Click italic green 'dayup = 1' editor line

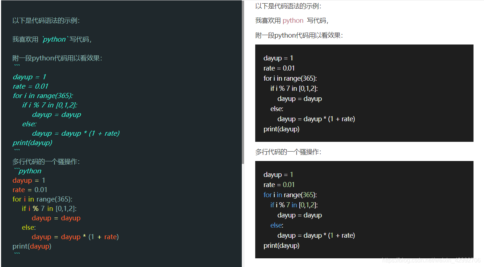[x=29, y=77]
